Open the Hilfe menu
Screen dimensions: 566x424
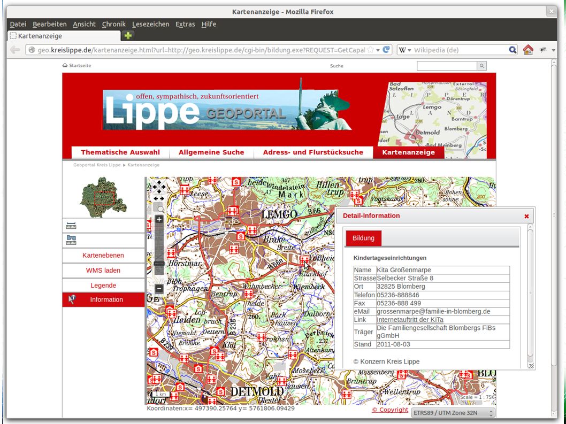click(x=209, y=24)
